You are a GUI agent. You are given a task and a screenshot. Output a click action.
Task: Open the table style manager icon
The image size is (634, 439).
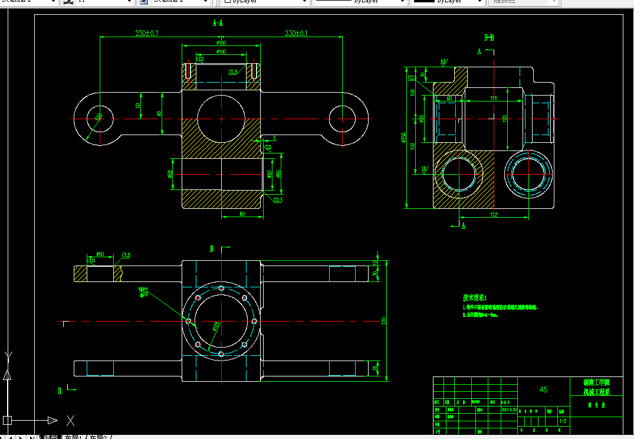(x=143, y=2)
